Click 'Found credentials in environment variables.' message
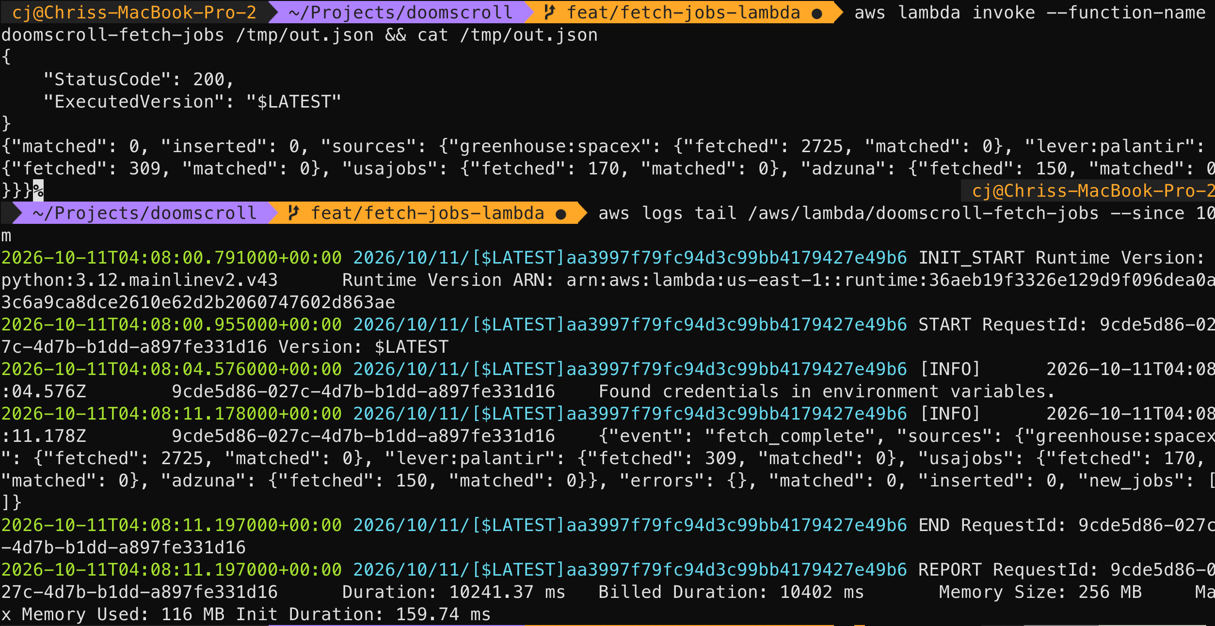The width and height of the screenshot is (1215, 626). [x=827, y=391]
